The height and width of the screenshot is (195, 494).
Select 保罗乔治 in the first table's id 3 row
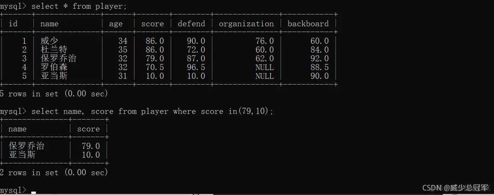click(59, 58)
